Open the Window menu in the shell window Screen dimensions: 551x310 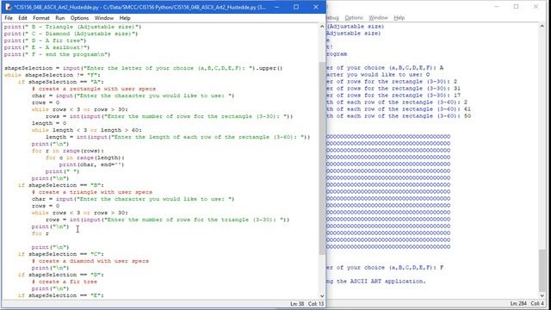(378, 17)
